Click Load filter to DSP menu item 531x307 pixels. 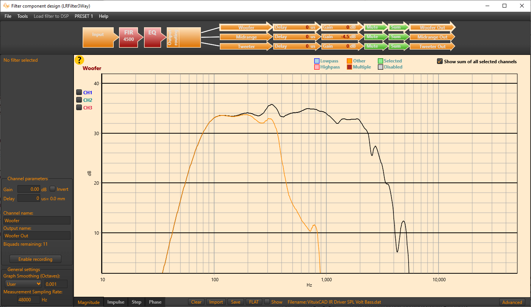click(x=51, y=16)
